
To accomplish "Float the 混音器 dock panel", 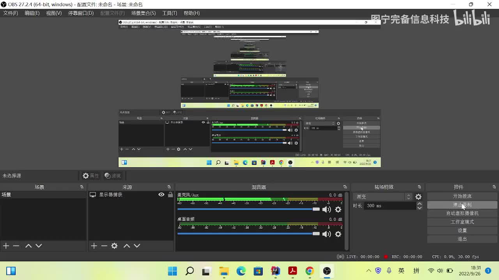I will coord(345,187).
